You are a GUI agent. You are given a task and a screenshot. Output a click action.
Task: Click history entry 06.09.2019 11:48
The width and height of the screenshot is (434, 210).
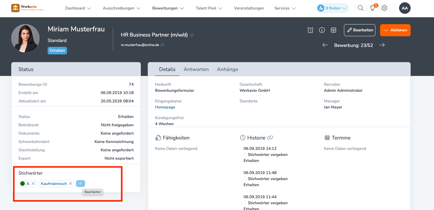260,173
